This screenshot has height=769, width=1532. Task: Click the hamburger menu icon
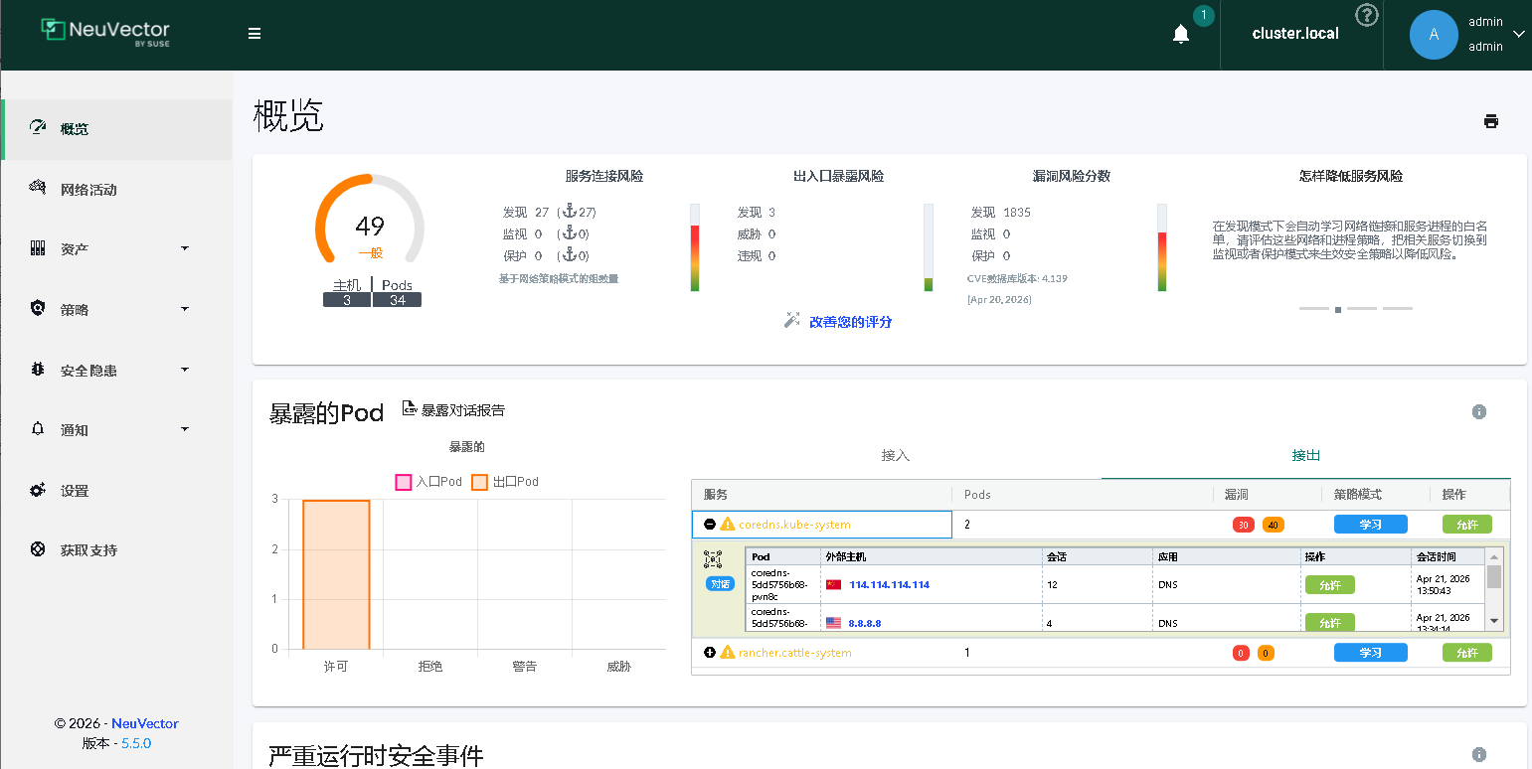click(255, 34)
